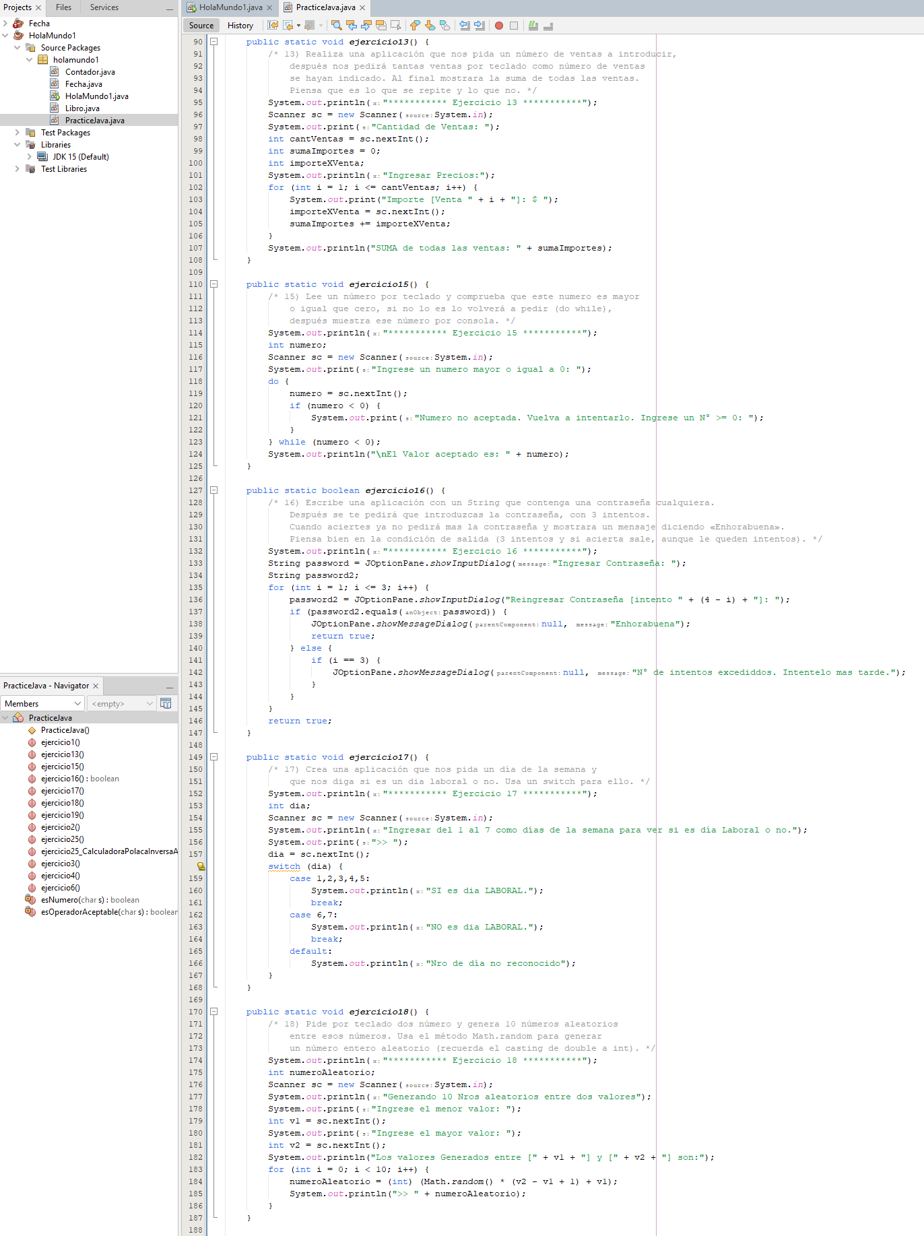Toggle rectangular selection mode
Viewport: 924px width, 1236px height.
tap(396, 26)
